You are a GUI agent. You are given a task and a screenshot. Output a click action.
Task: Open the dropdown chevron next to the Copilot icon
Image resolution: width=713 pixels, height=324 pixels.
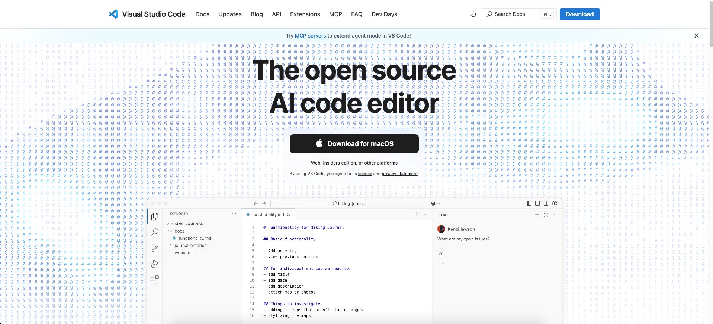click(x=439, y=204)
